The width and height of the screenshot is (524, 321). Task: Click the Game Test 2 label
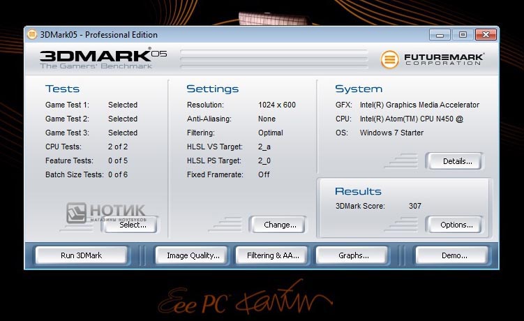(67, 119)
